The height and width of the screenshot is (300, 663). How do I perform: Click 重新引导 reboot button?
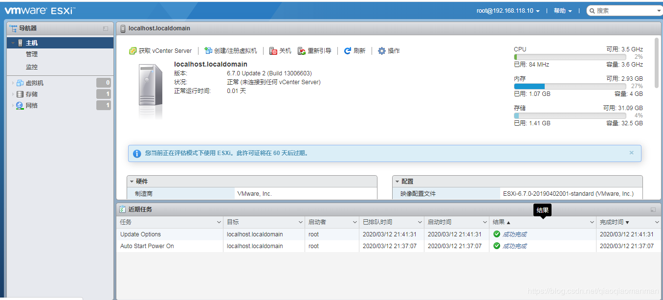tap(314, 51)
